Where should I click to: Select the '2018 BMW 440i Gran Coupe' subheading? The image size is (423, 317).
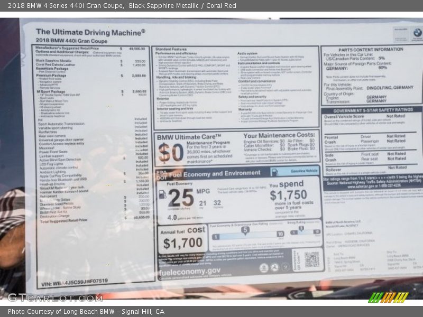coord(71,41)
